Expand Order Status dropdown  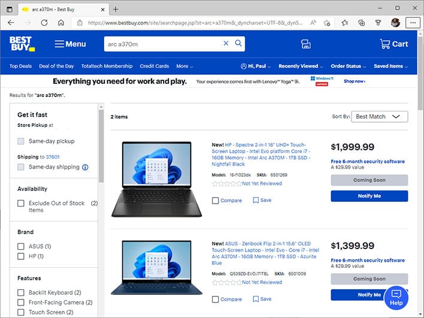(x=349, y=66)
